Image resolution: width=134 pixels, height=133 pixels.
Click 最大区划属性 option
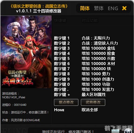(94, 95)
